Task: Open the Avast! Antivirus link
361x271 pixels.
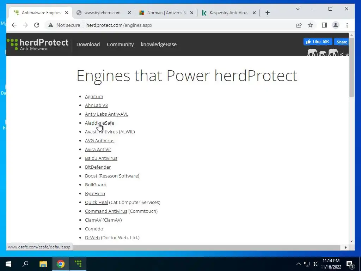Action: [101, 132]
